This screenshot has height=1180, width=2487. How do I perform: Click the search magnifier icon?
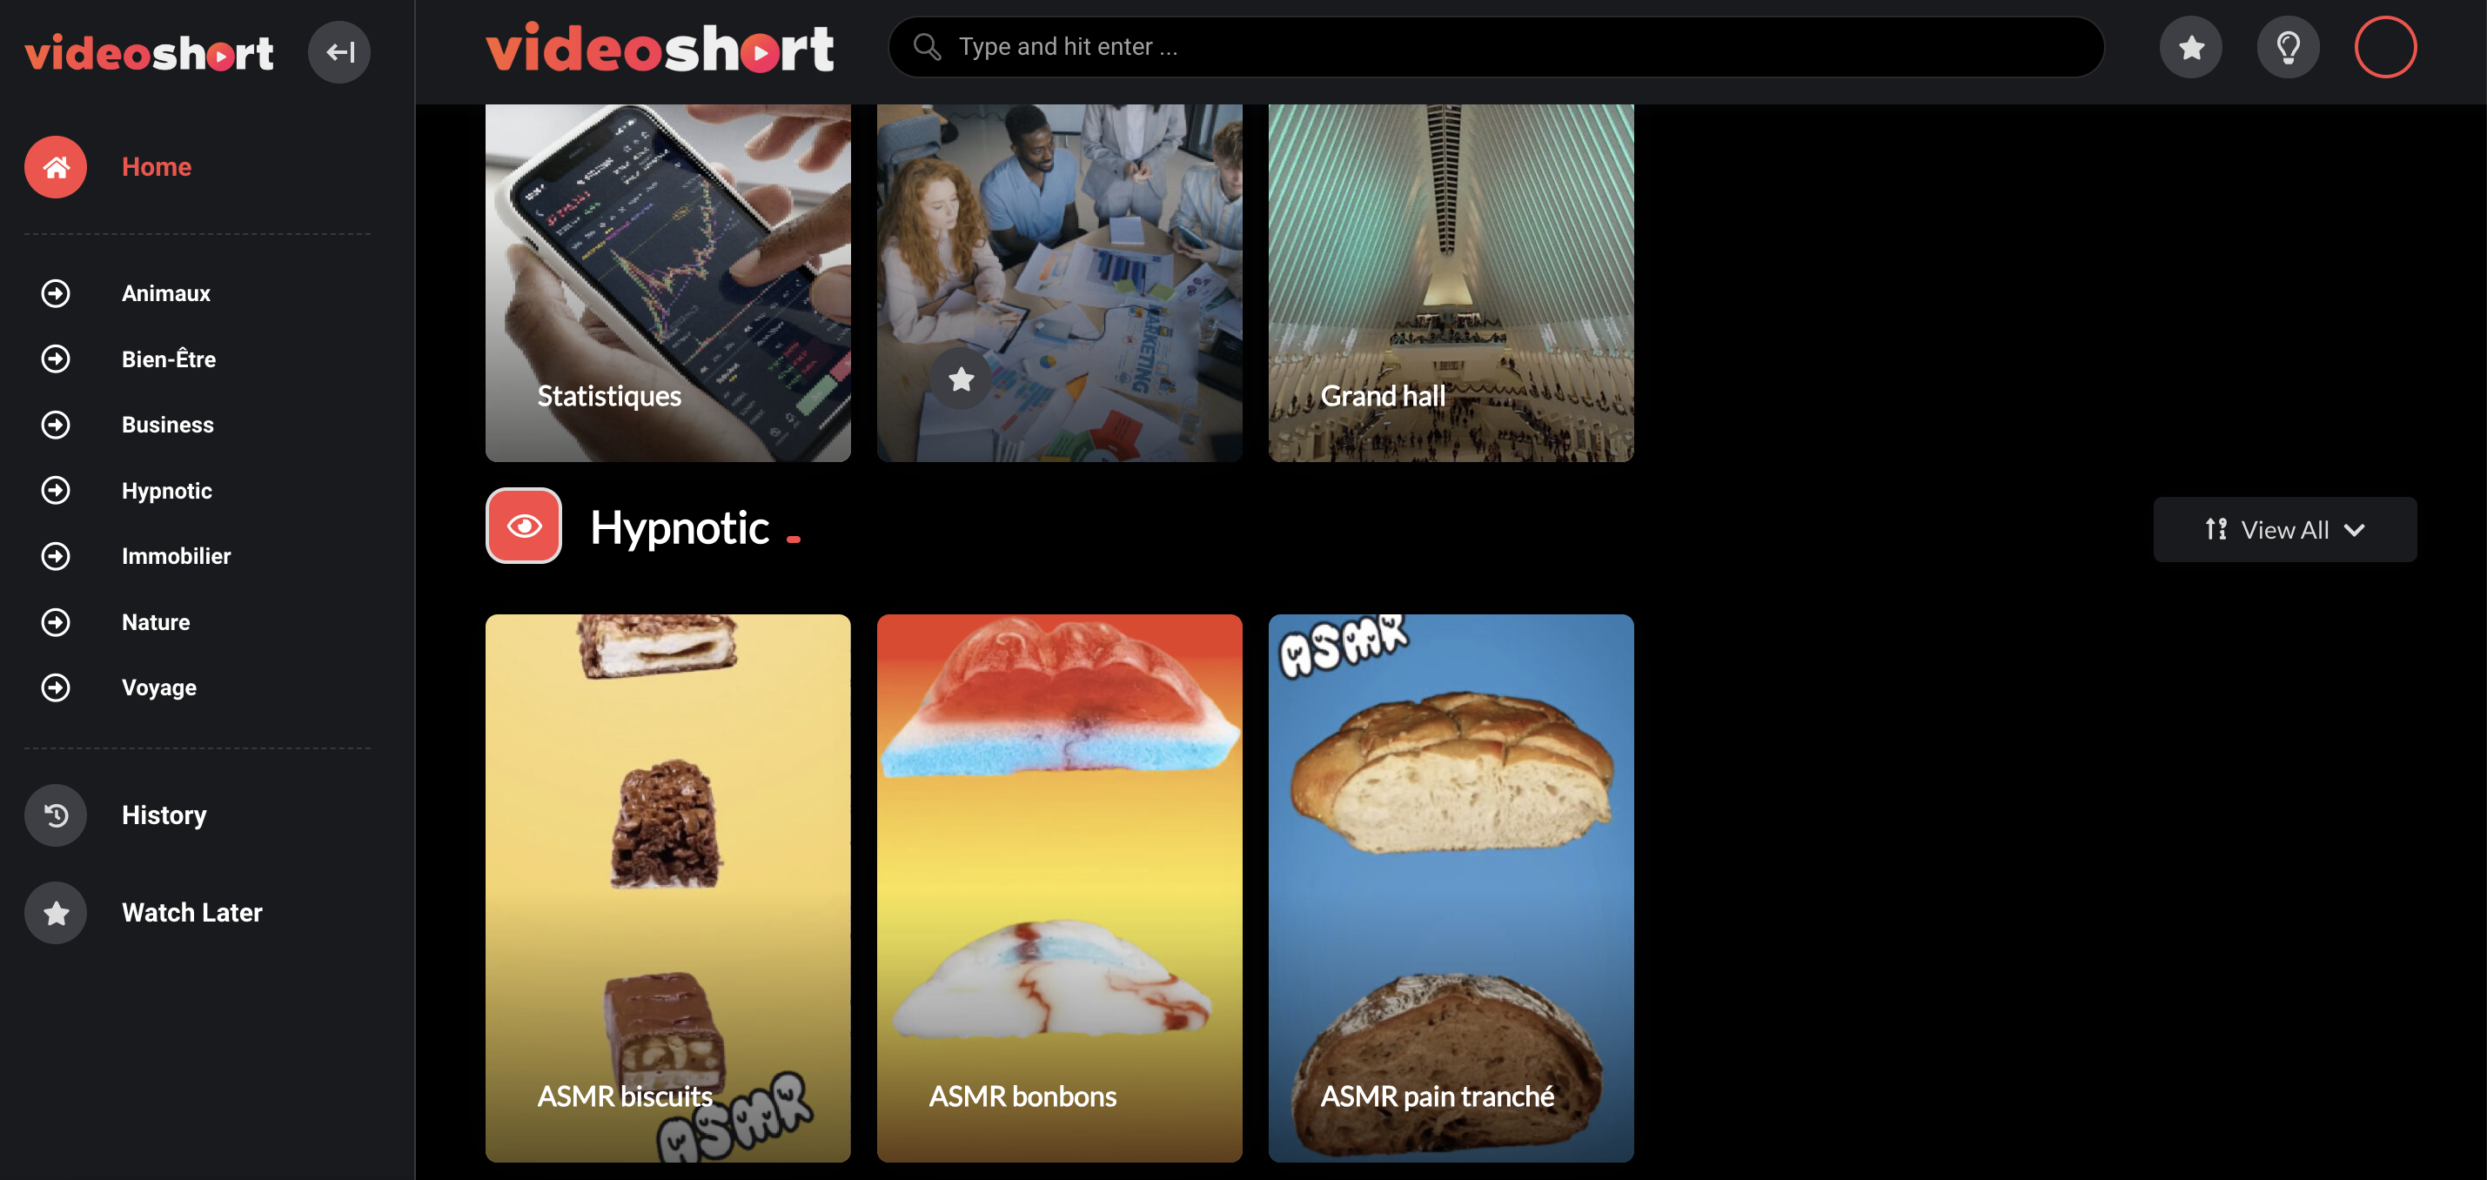927,47
